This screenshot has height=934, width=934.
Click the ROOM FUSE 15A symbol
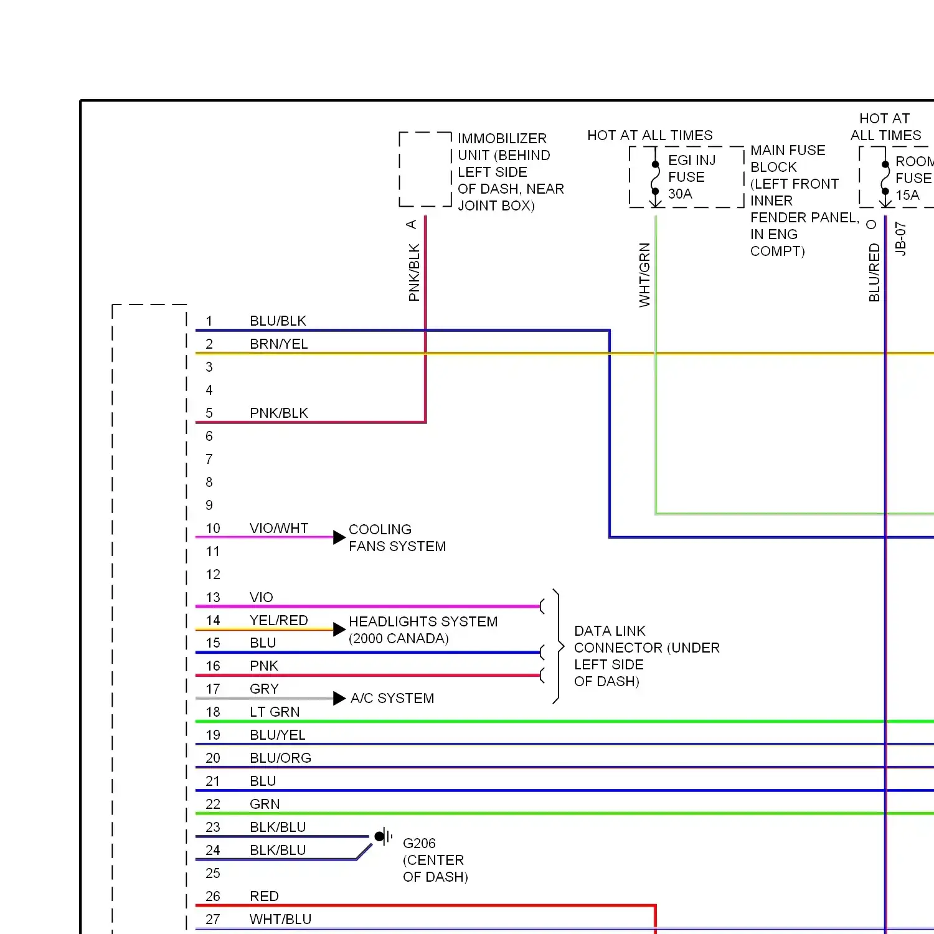tap(885, 177)
